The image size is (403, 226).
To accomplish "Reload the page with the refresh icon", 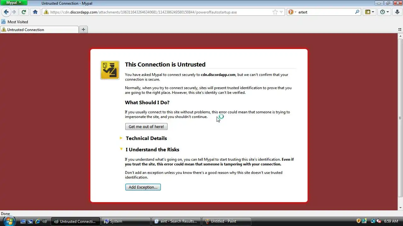I will [x=24, y=12].
